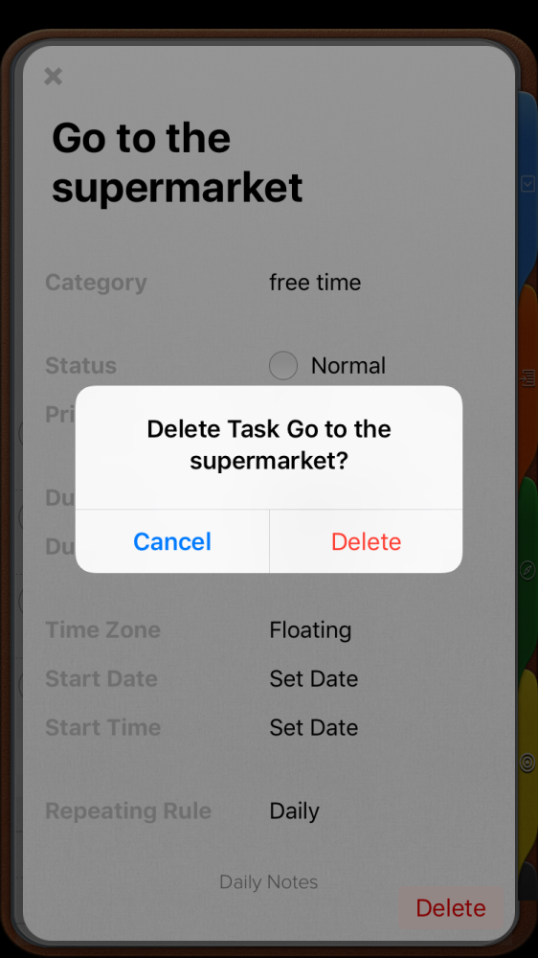Open the yellow target goals tab
Screen dimensions: 538x958
[527, 763]
